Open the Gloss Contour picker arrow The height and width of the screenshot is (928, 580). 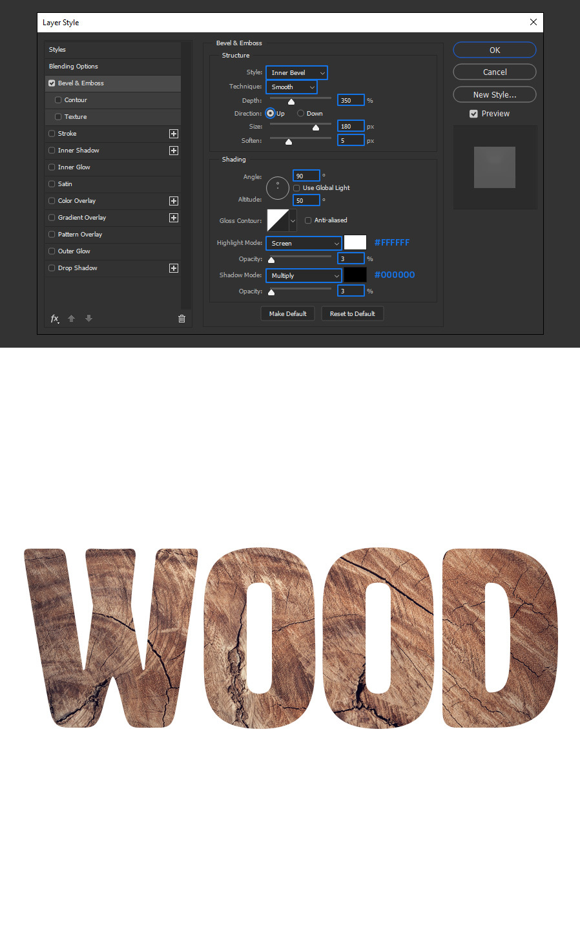click(x=293, y=221)
